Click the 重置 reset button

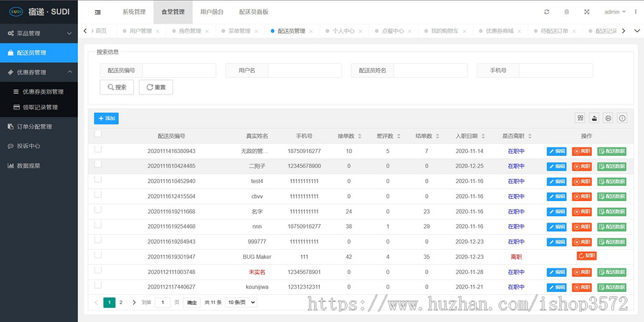click(156, 87)
